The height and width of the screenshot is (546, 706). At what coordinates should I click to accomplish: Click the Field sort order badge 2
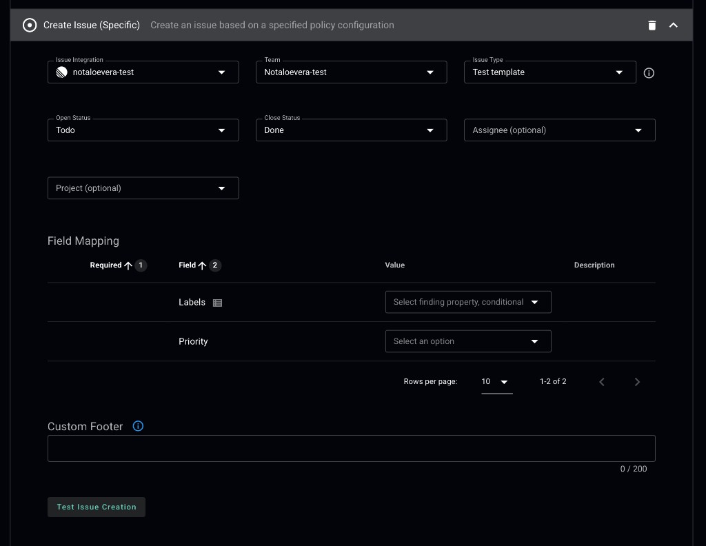point(215,265)
